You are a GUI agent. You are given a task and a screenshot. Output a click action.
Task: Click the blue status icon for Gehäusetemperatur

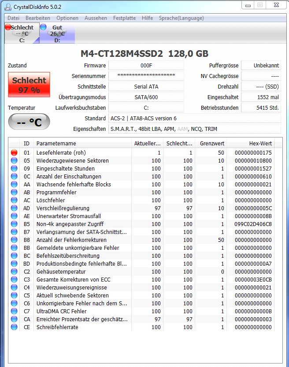[x=14, y=272]
